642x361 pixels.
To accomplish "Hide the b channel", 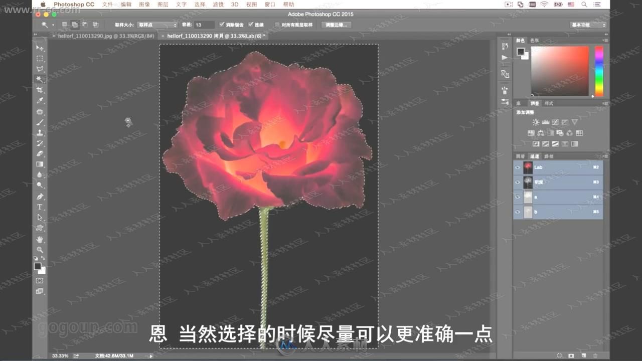I will (x=518, y=212).
